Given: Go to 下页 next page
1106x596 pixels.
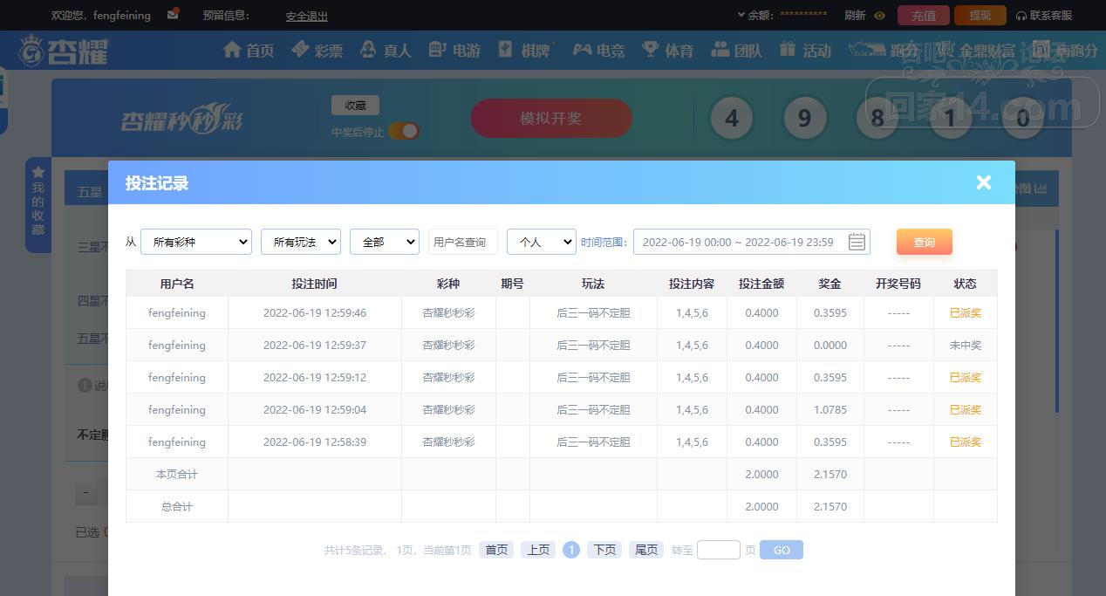Looking at the screenshot, I should click(x=604, y=550).
